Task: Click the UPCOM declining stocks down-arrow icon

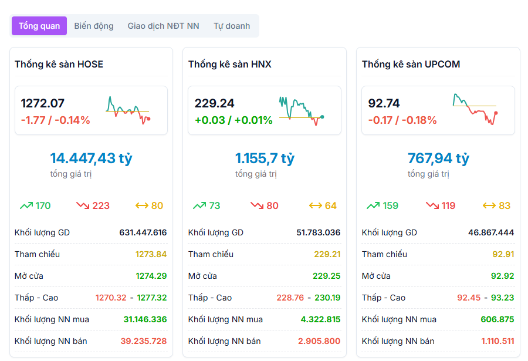Action: click(432, 205)
